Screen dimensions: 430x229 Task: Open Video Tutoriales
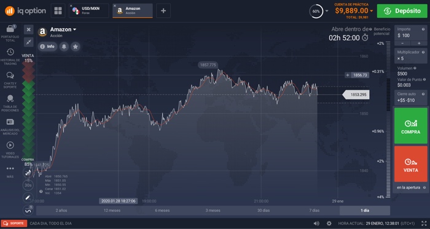(x=10, y=150)
